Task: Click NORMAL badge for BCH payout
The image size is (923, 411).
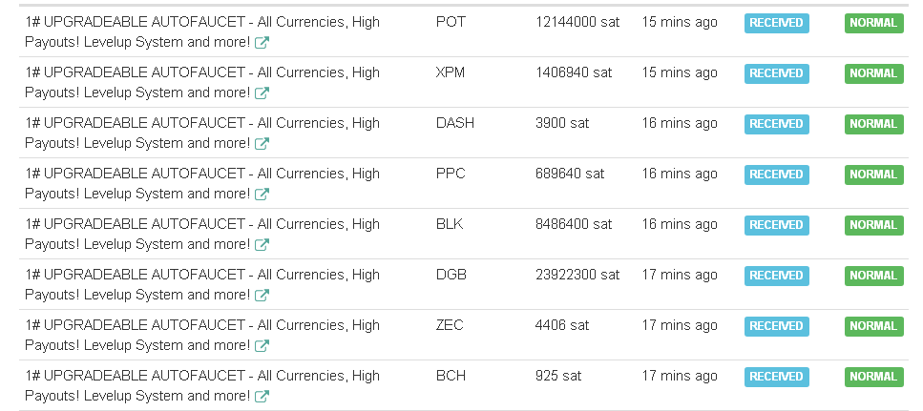Action: click(873, 377)
